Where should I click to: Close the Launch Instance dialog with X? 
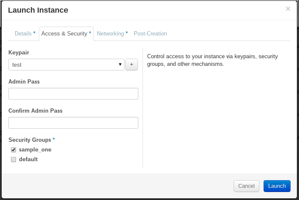tap(288, 8)
